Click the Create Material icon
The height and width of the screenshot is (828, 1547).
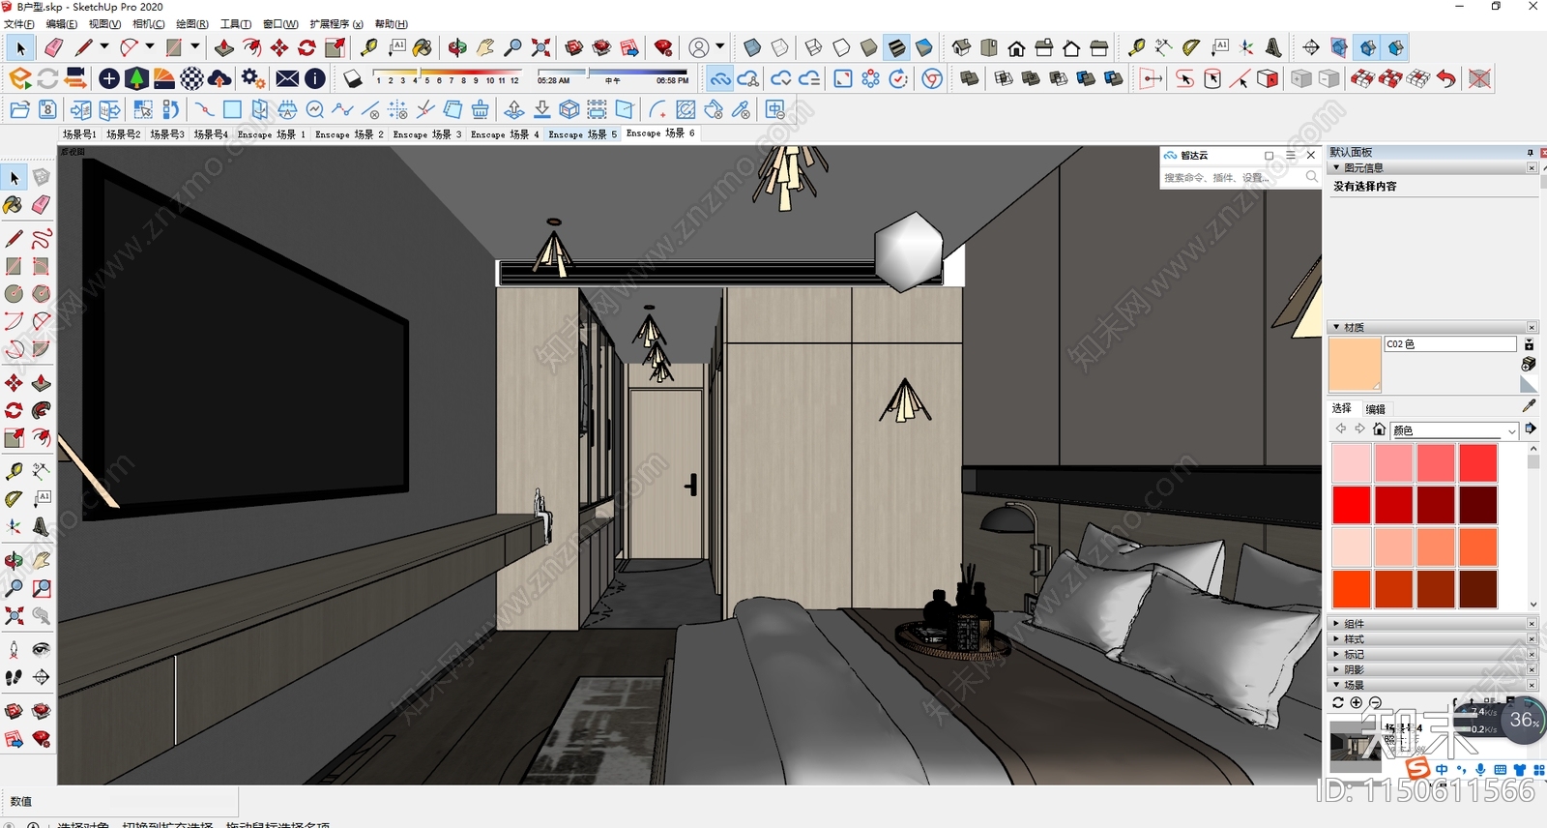pyautogui.click(x=1529, y=364)
